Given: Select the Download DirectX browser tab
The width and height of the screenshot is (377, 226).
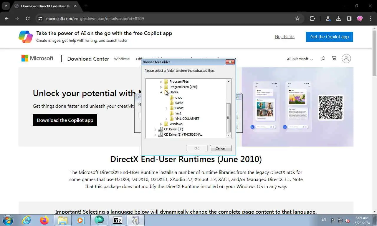Looking at the screenshot, I should (x=46, y=6).
